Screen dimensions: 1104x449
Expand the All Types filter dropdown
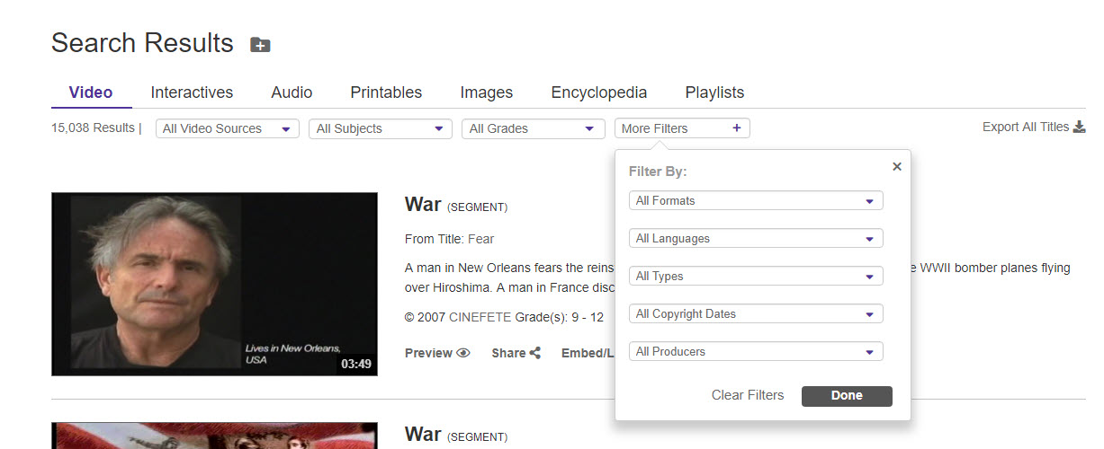[x=756, y=277]
